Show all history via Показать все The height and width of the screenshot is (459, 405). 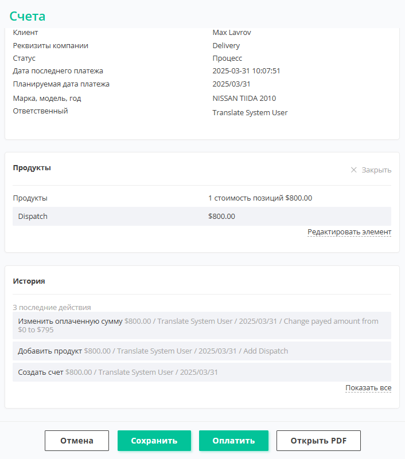click(x=368, y=388)
